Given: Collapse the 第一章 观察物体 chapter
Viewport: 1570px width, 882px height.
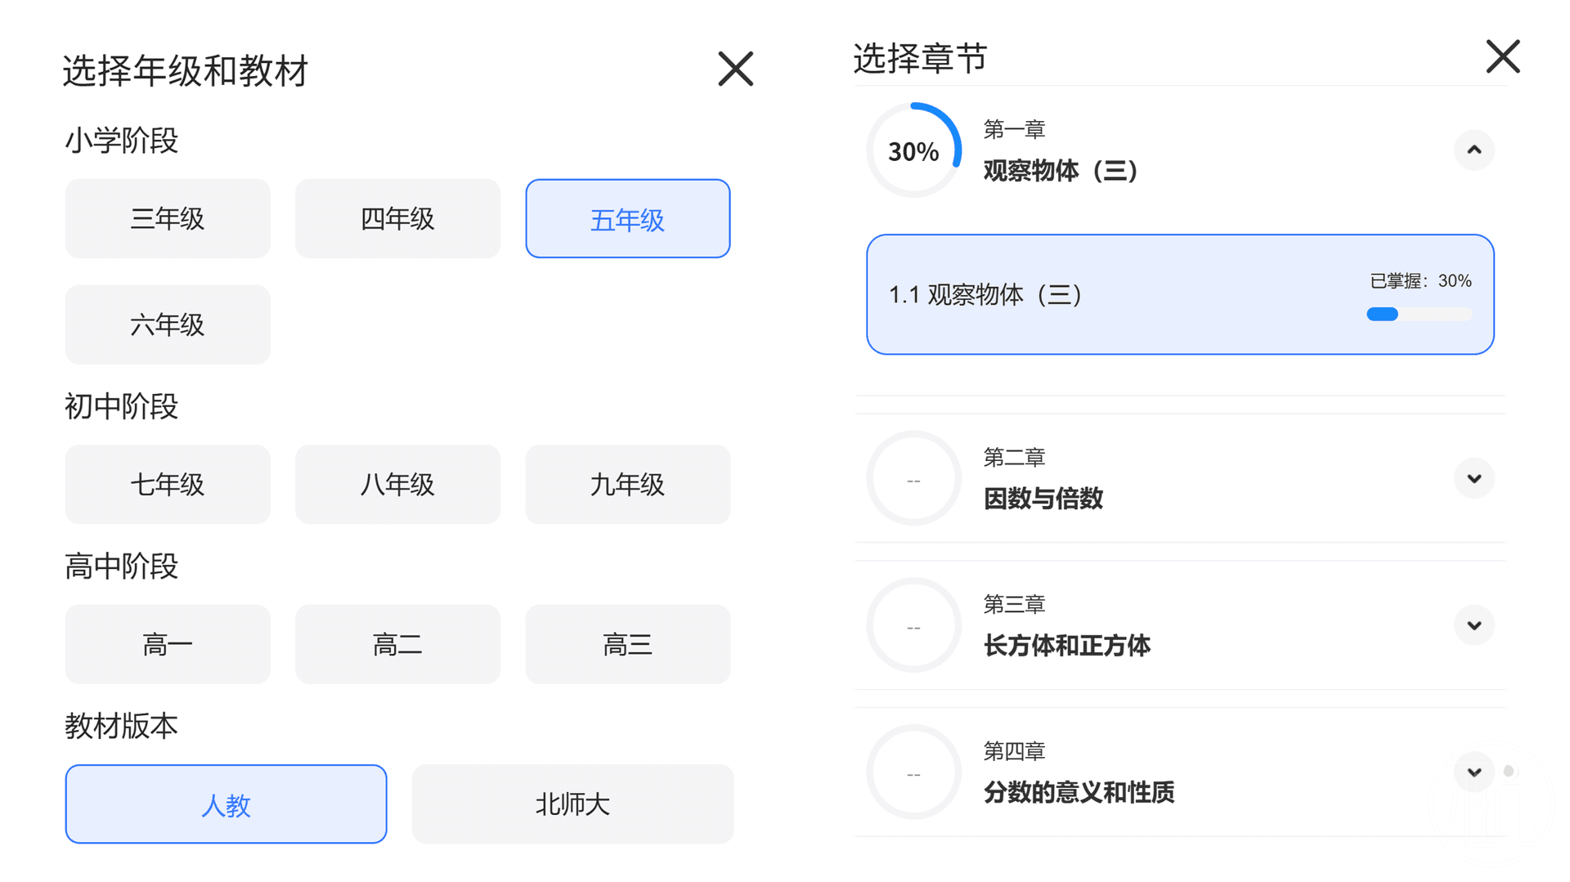Looking at the screenshot, I should point(1474,150).
